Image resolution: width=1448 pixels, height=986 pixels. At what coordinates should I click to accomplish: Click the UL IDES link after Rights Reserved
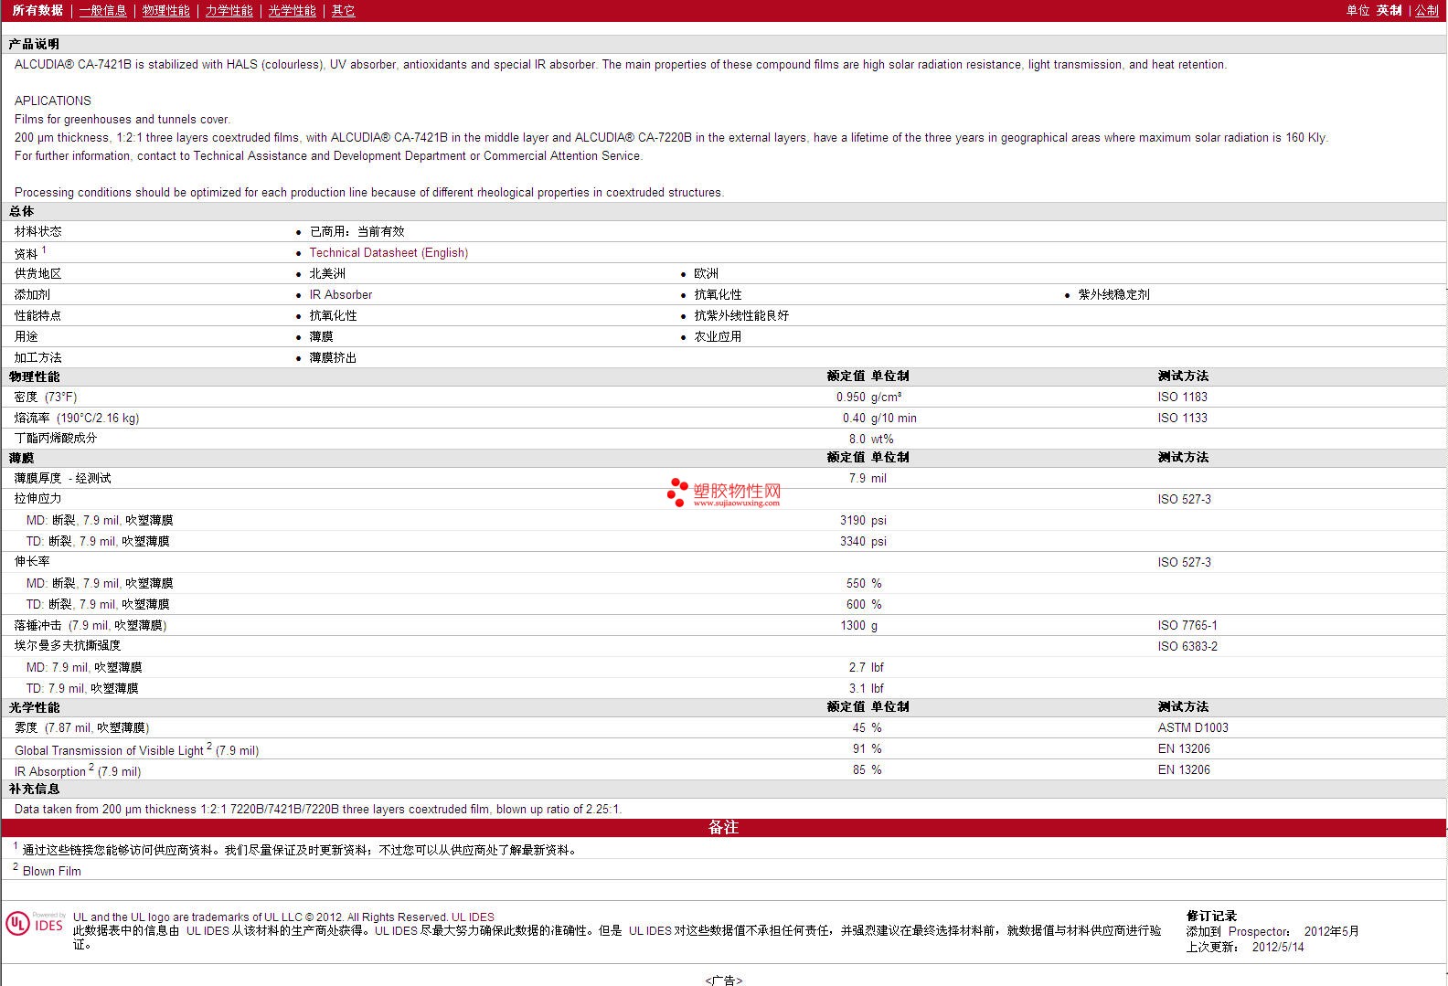point(473,917)
